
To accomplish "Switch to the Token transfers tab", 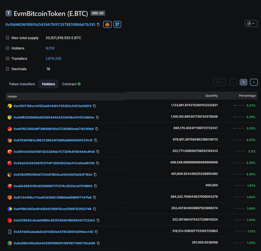I will (x=22, y=84).
